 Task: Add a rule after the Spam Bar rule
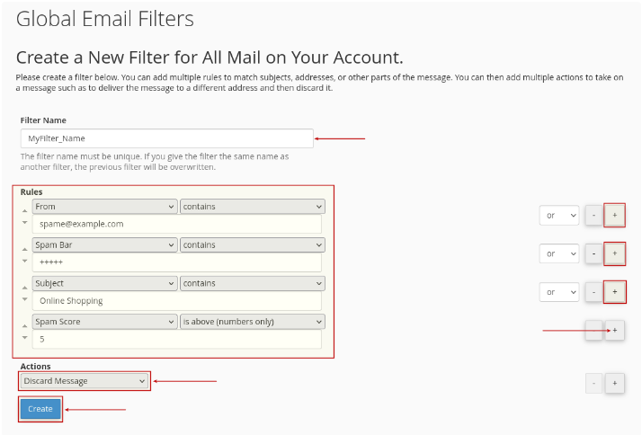point(614,253)
